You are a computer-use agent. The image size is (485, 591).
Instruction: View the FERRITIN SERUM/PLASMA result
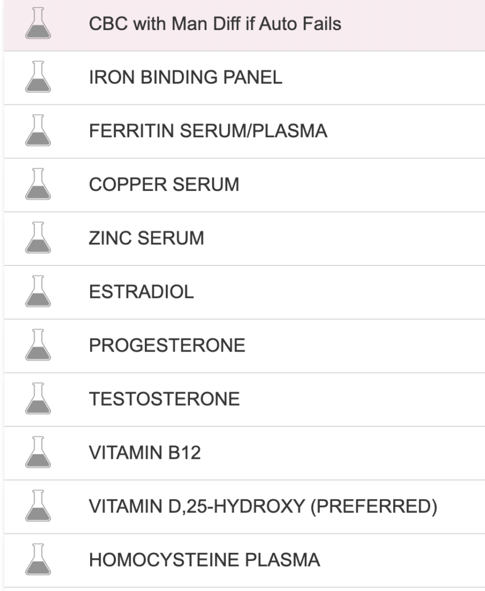pyautogui.click(x=244, y=131)
